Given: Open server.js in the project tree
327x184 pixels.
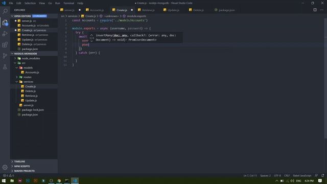Looking at the screenshot, I should (x=34, y=105).
